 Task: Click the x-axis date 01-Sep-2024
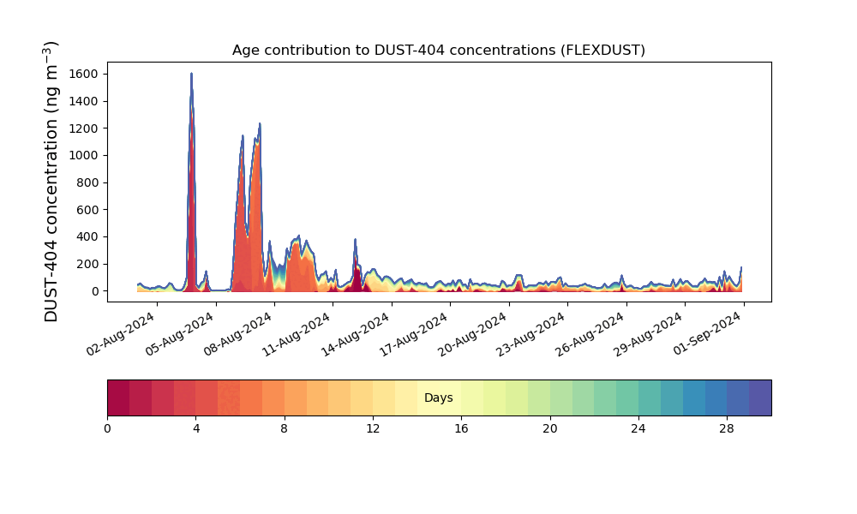coord(707,334)
